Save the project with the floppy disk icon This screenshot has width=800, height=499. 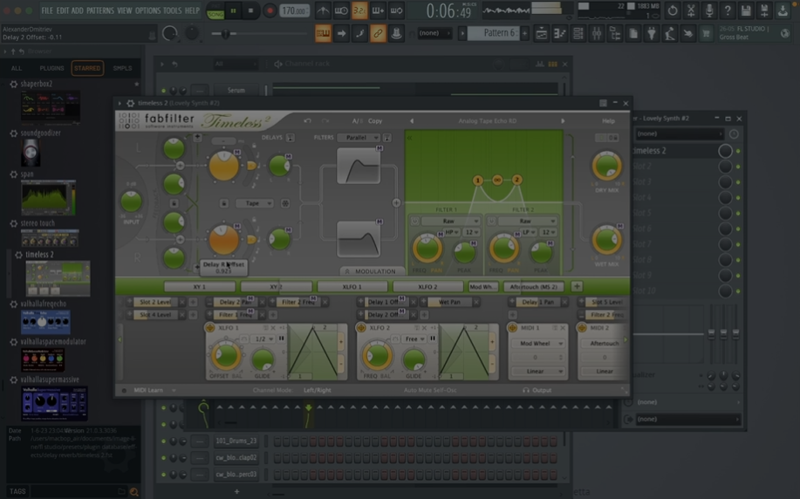click(746, 10)
